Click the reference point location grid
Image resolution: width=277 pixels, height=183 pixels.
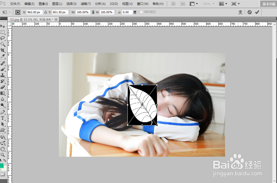18,12
